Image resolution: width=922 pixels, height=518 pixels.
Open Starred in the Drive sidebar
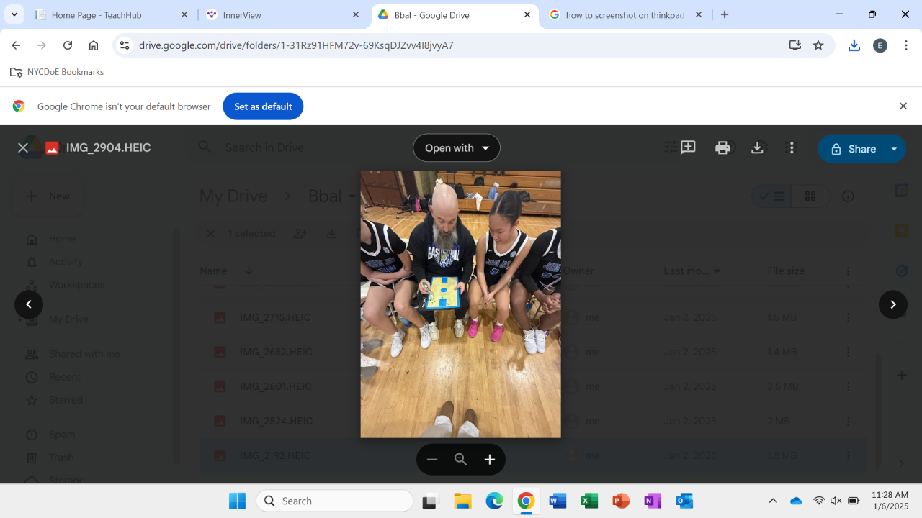(x=66, y=400)
